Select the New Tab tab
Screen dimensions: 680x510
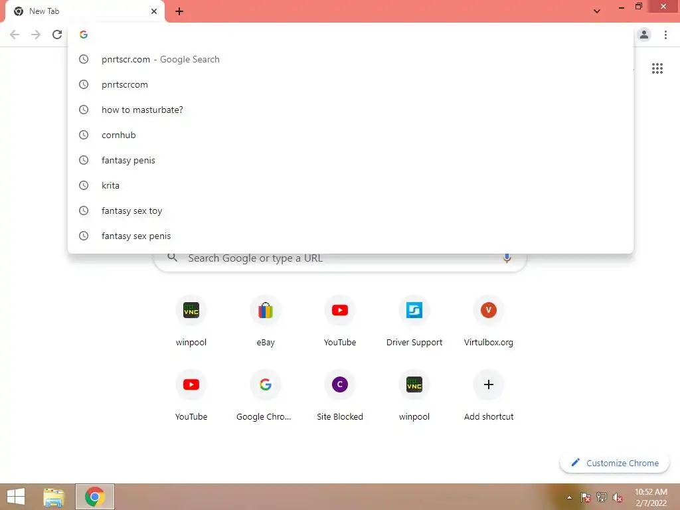85,12
